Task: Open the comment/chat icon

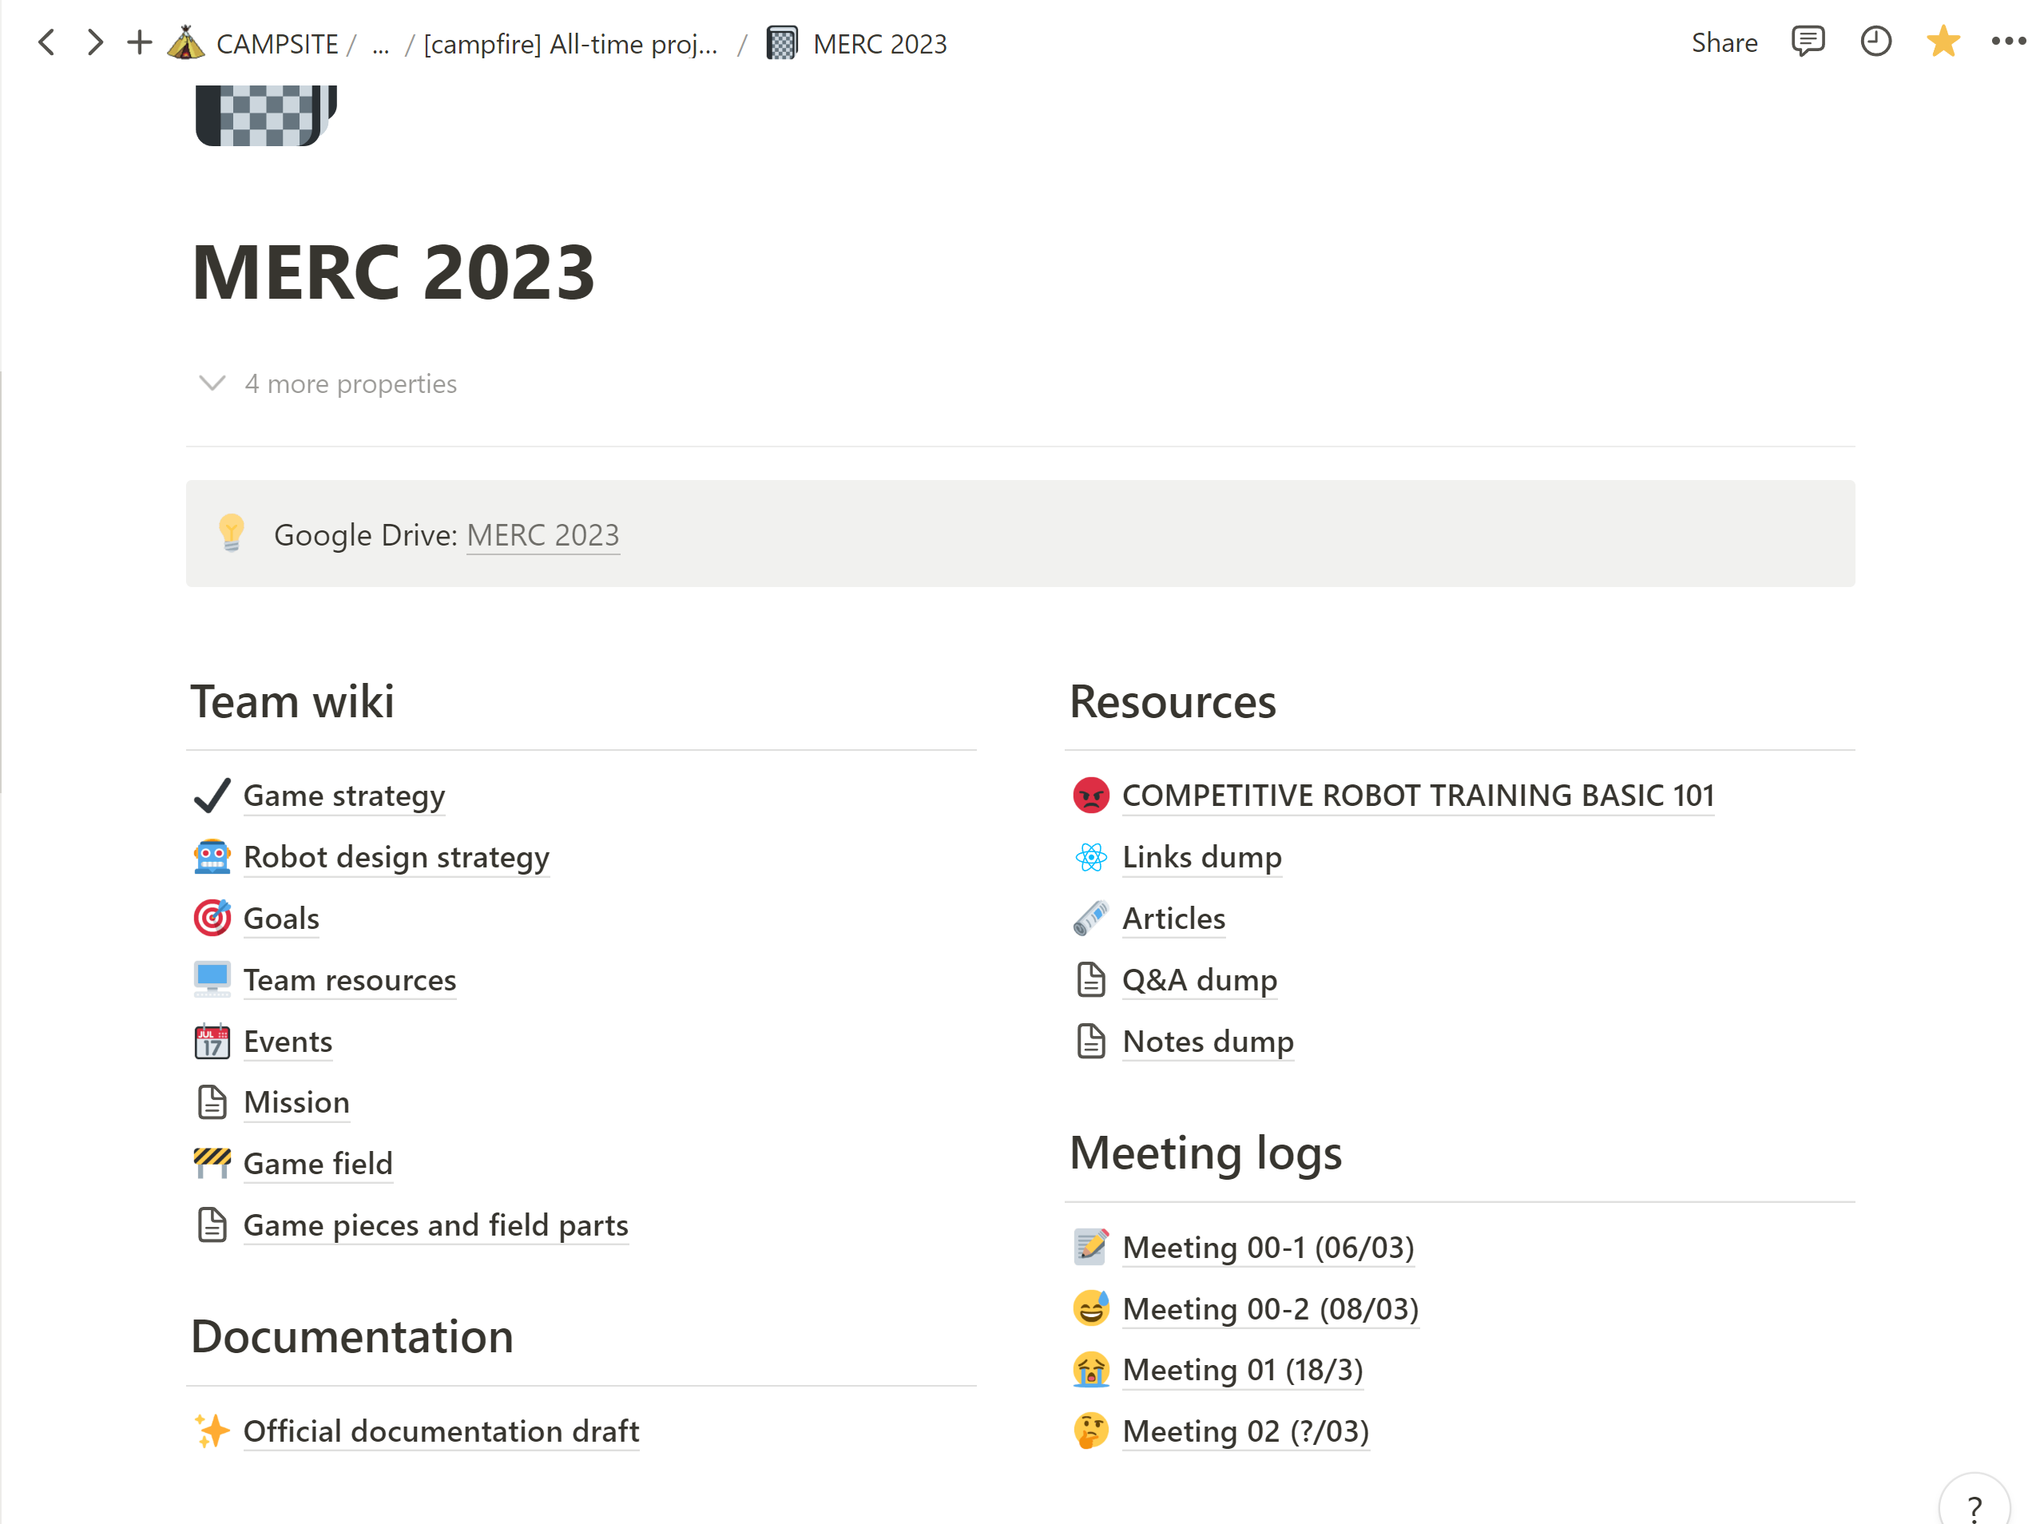Action: pyautogui.click(x=1805, y=43)
